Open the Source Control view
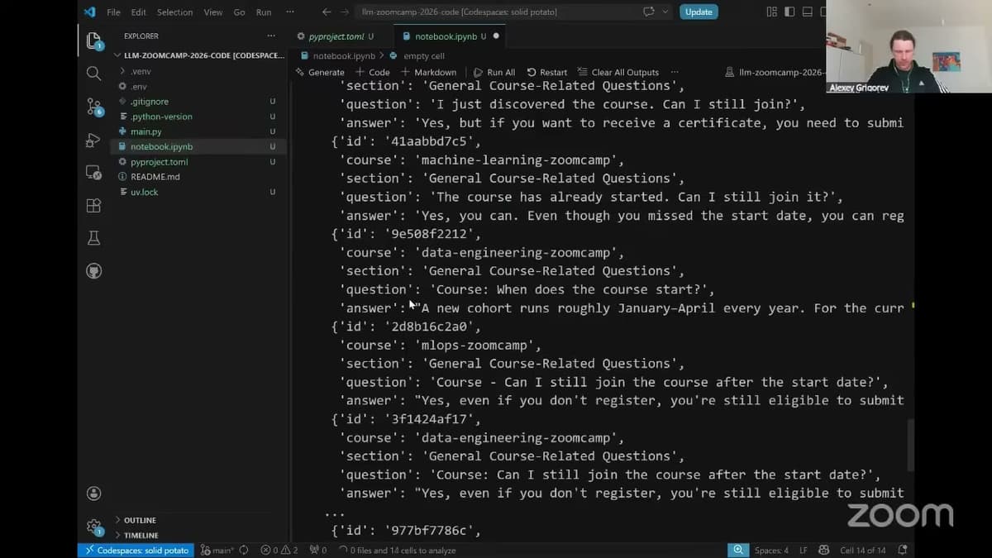This screenshot has height=558, width=992. point(93,107)
